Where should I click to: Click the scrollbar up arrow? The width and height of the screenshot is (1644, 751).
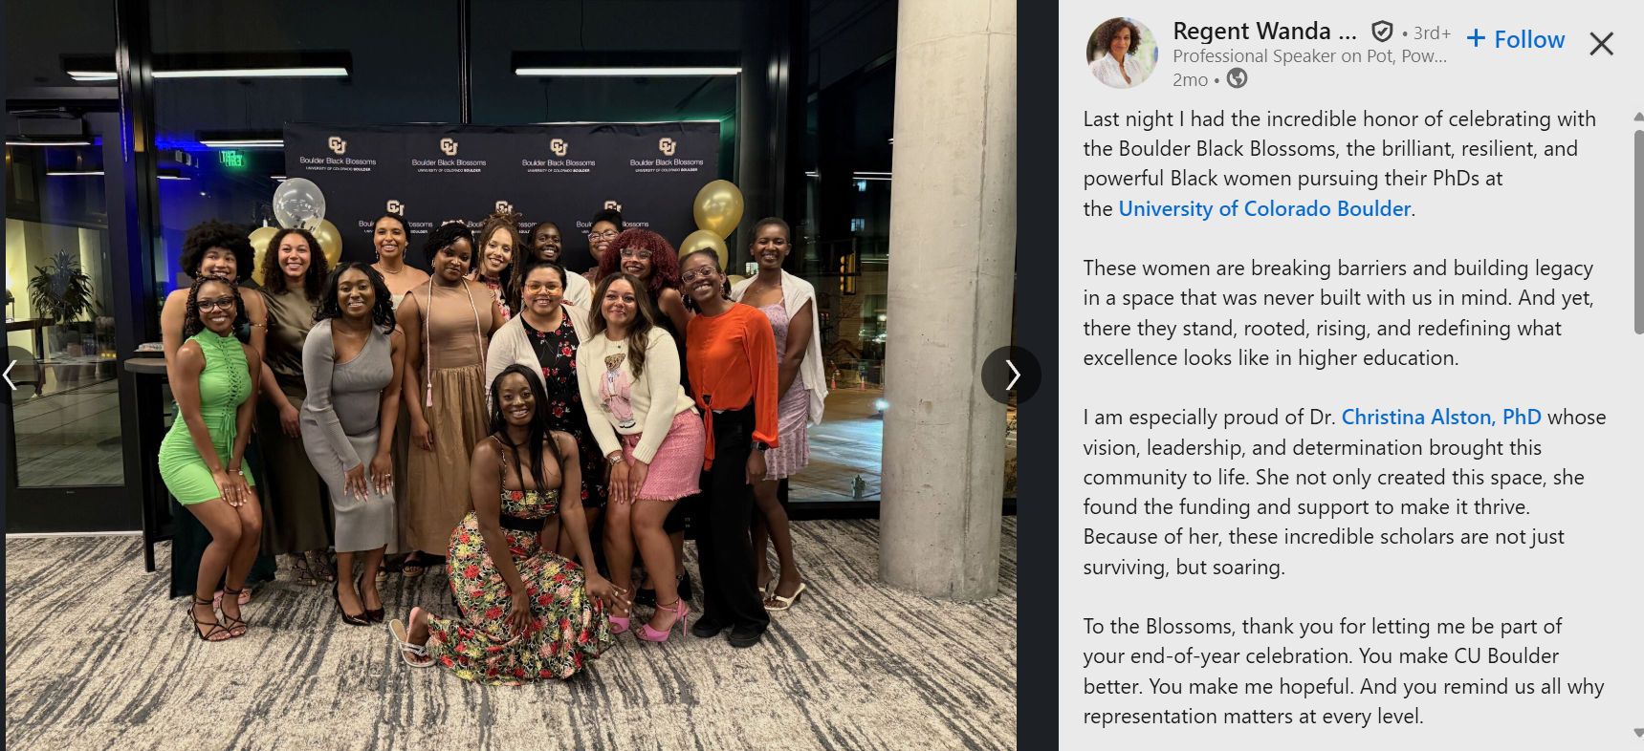1638,117
